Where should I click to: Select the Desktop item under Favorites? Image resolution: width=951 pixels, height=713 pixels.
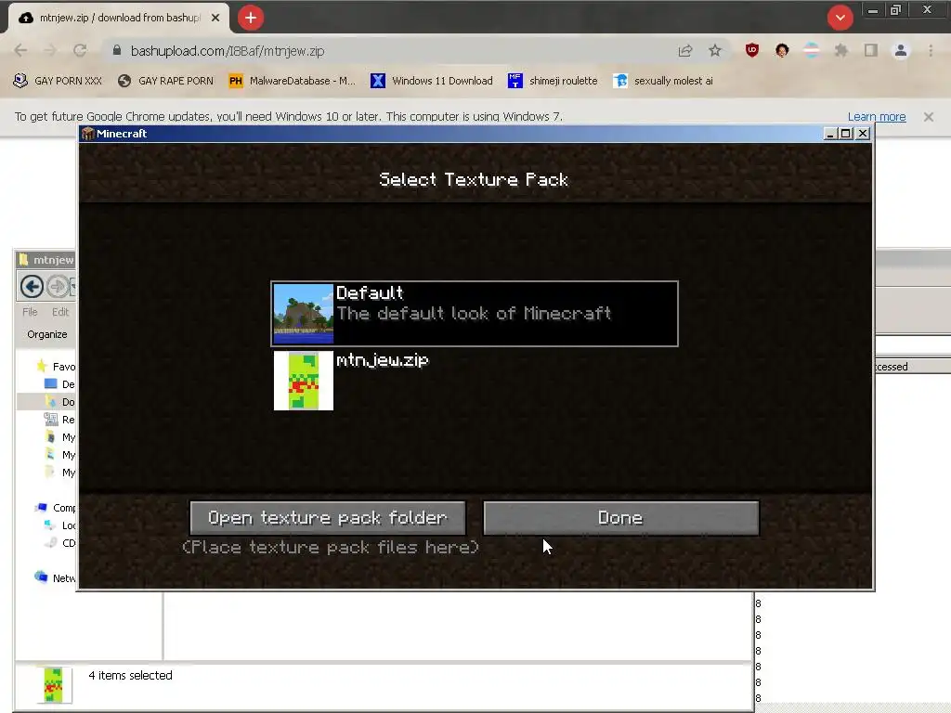click(x=60, y=383)
